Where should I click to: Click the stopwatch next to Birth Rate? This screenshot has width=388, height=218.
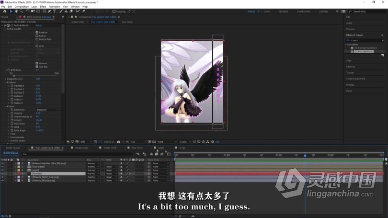[x=9, y=70]
